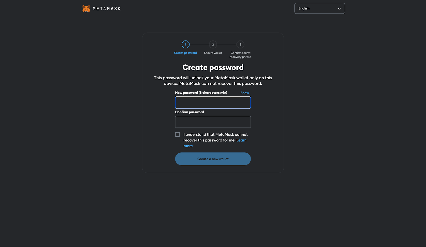Click the Create password step label
The image size is (426, 247).
(185, 53)
